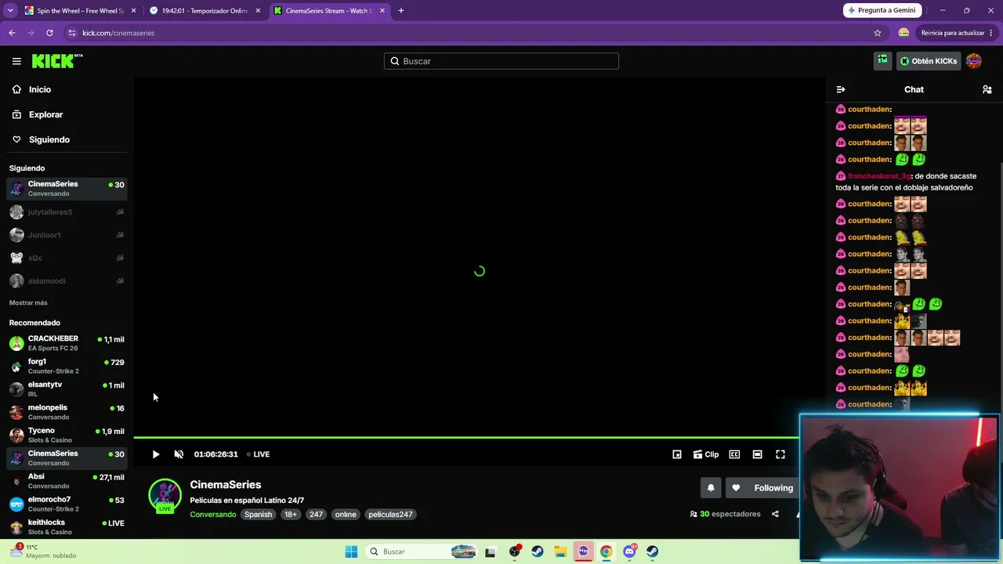Select the Spanish language tag
The width and height of the screenshot is (1003, 564).
(258, 515)
